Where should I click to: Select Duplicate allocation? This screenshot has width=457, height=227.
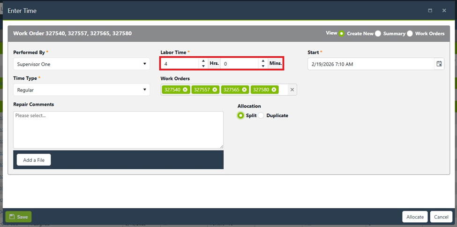point(261,115)
